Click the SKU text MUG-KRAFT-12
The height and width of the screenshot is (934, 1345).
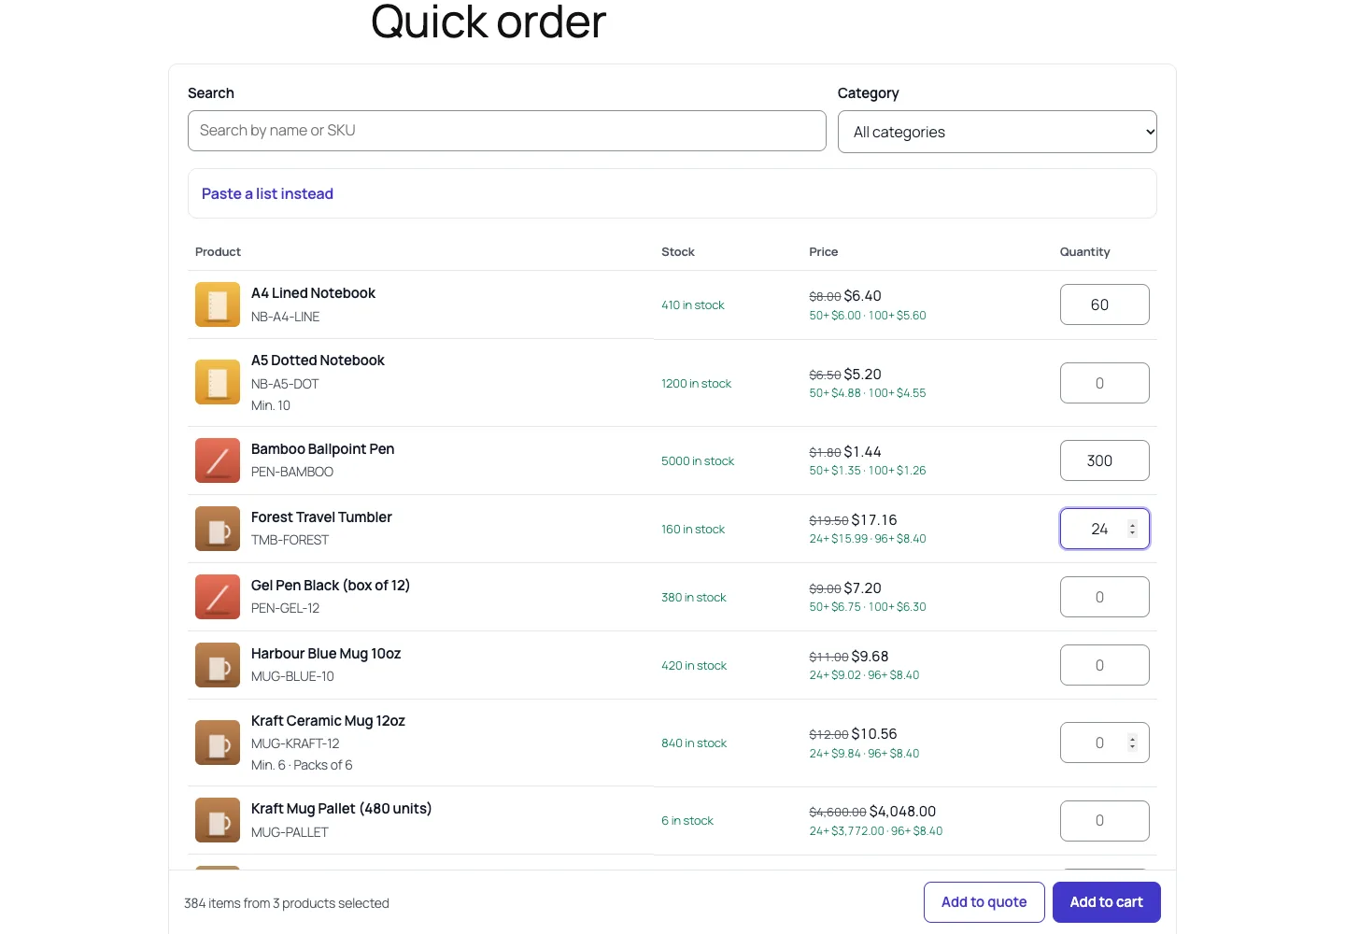click(x=295, y=743)
